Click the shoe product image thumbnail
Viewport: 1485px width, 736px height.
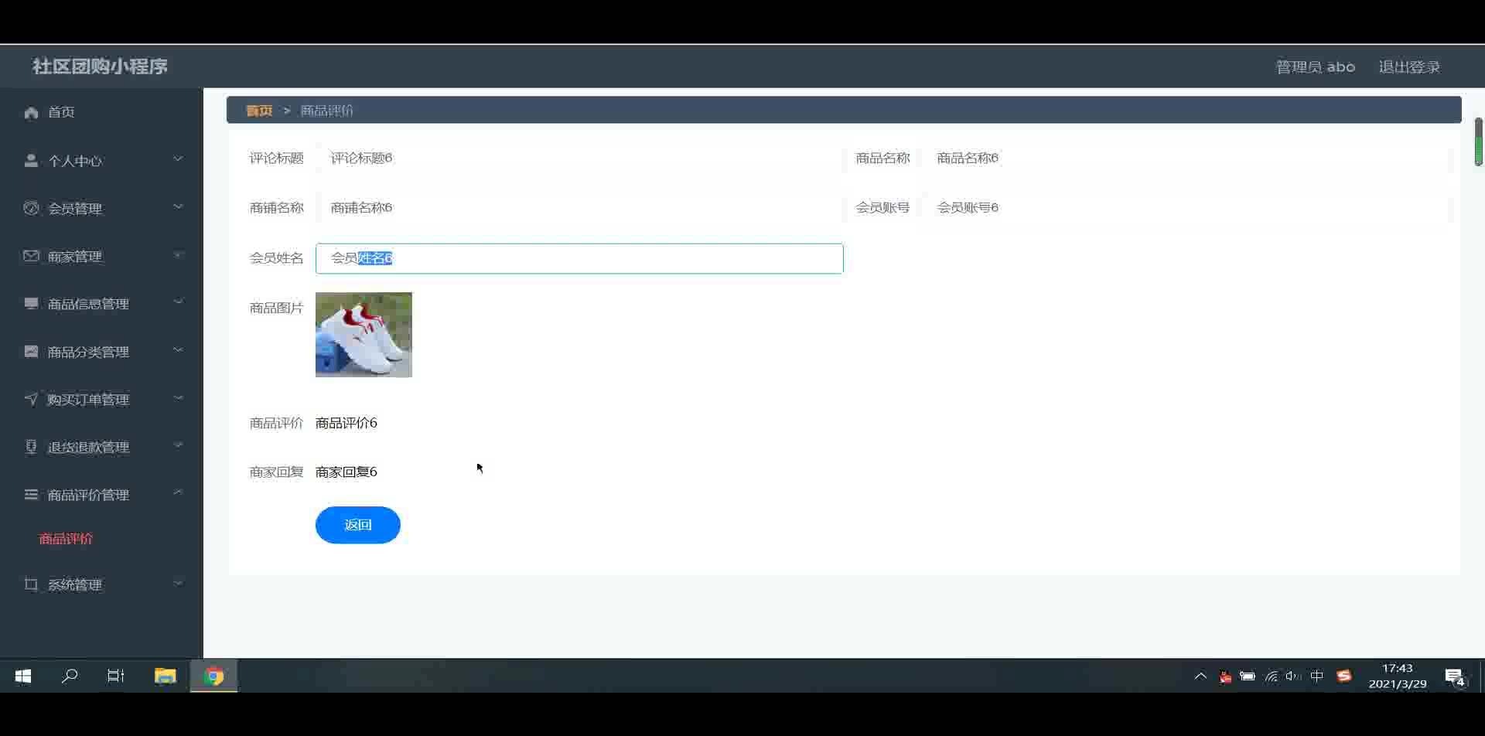tap(364, 335)
